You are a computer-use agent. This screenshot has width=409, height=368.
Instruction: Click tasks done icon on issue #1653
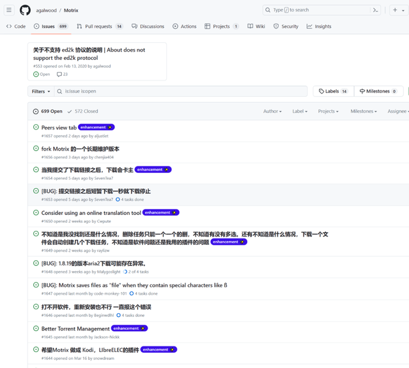point(118,200)
